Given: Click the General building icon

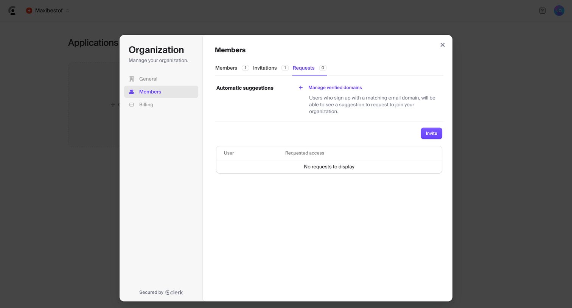Looking at the screenshot, I should pos(132,79).
